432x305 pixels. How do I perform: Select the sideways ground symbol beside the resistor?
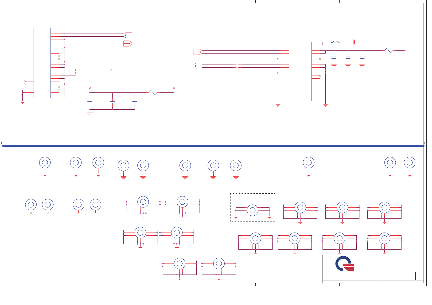click(355, 42)
